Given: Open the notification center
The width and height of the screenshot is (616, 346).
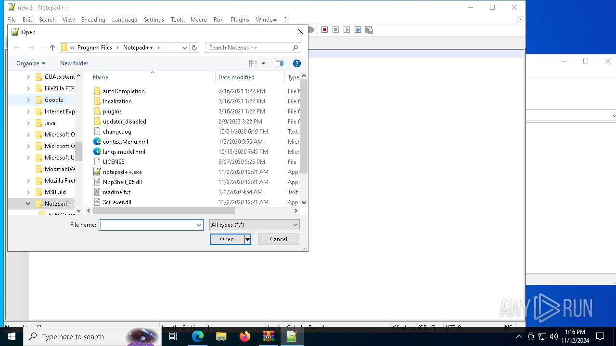Looking at the screenshot, I should pyautogui.click(x=600, y=336).
